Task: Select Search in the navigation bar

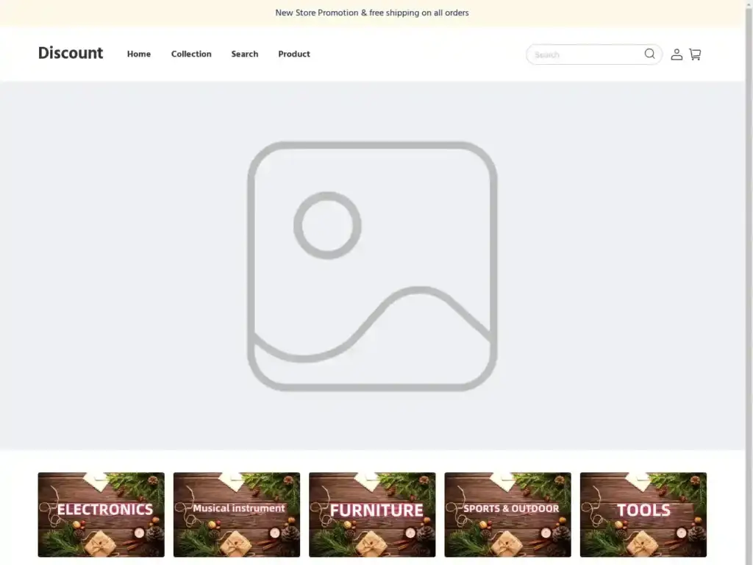Action: (x=244, y=54)
